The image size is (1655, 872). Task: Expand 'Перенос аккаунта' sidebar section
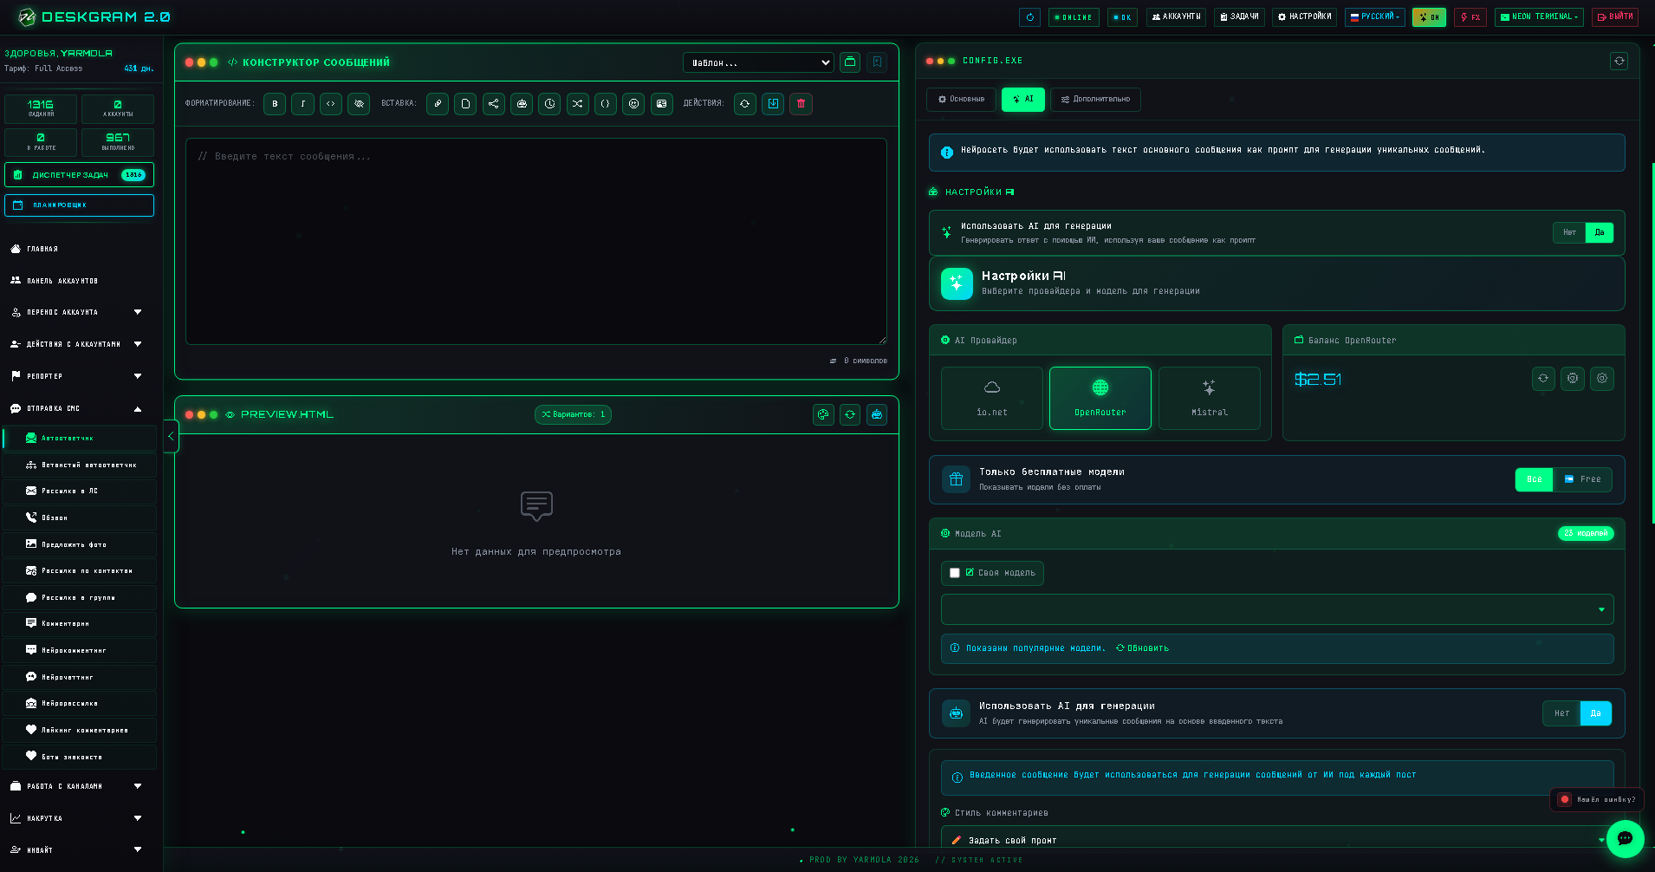(x=79, y=312)
